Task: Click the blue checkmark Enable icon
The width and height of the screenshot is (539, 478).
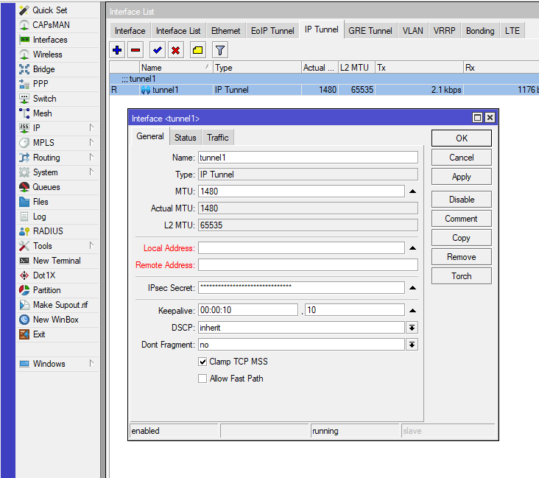Action: [158, 50]
